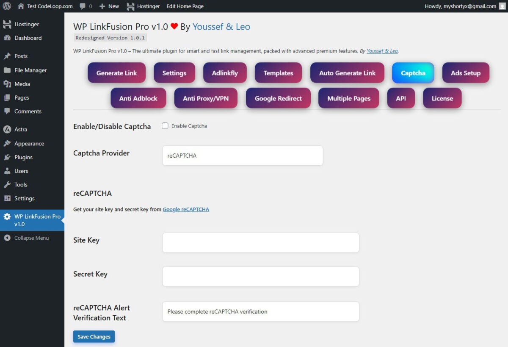Click the Astra logo icon

(x=7, y=129)
